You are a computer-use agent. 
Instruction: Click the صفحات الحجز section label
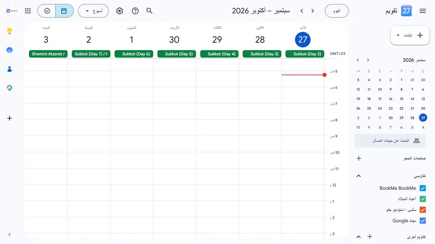(x=415, y=158)
